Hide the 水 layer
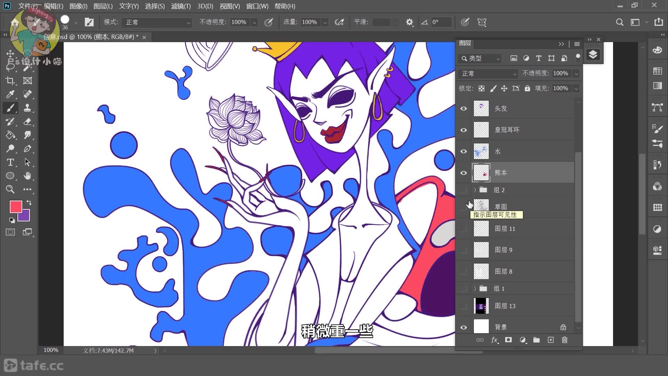The image size is (668, 376). coord(463,151)
